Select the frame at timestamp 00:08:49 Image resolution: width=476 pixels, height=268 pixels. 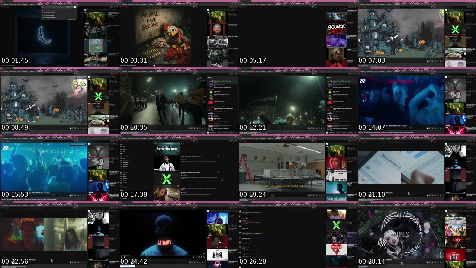click(x=59, y=100)
